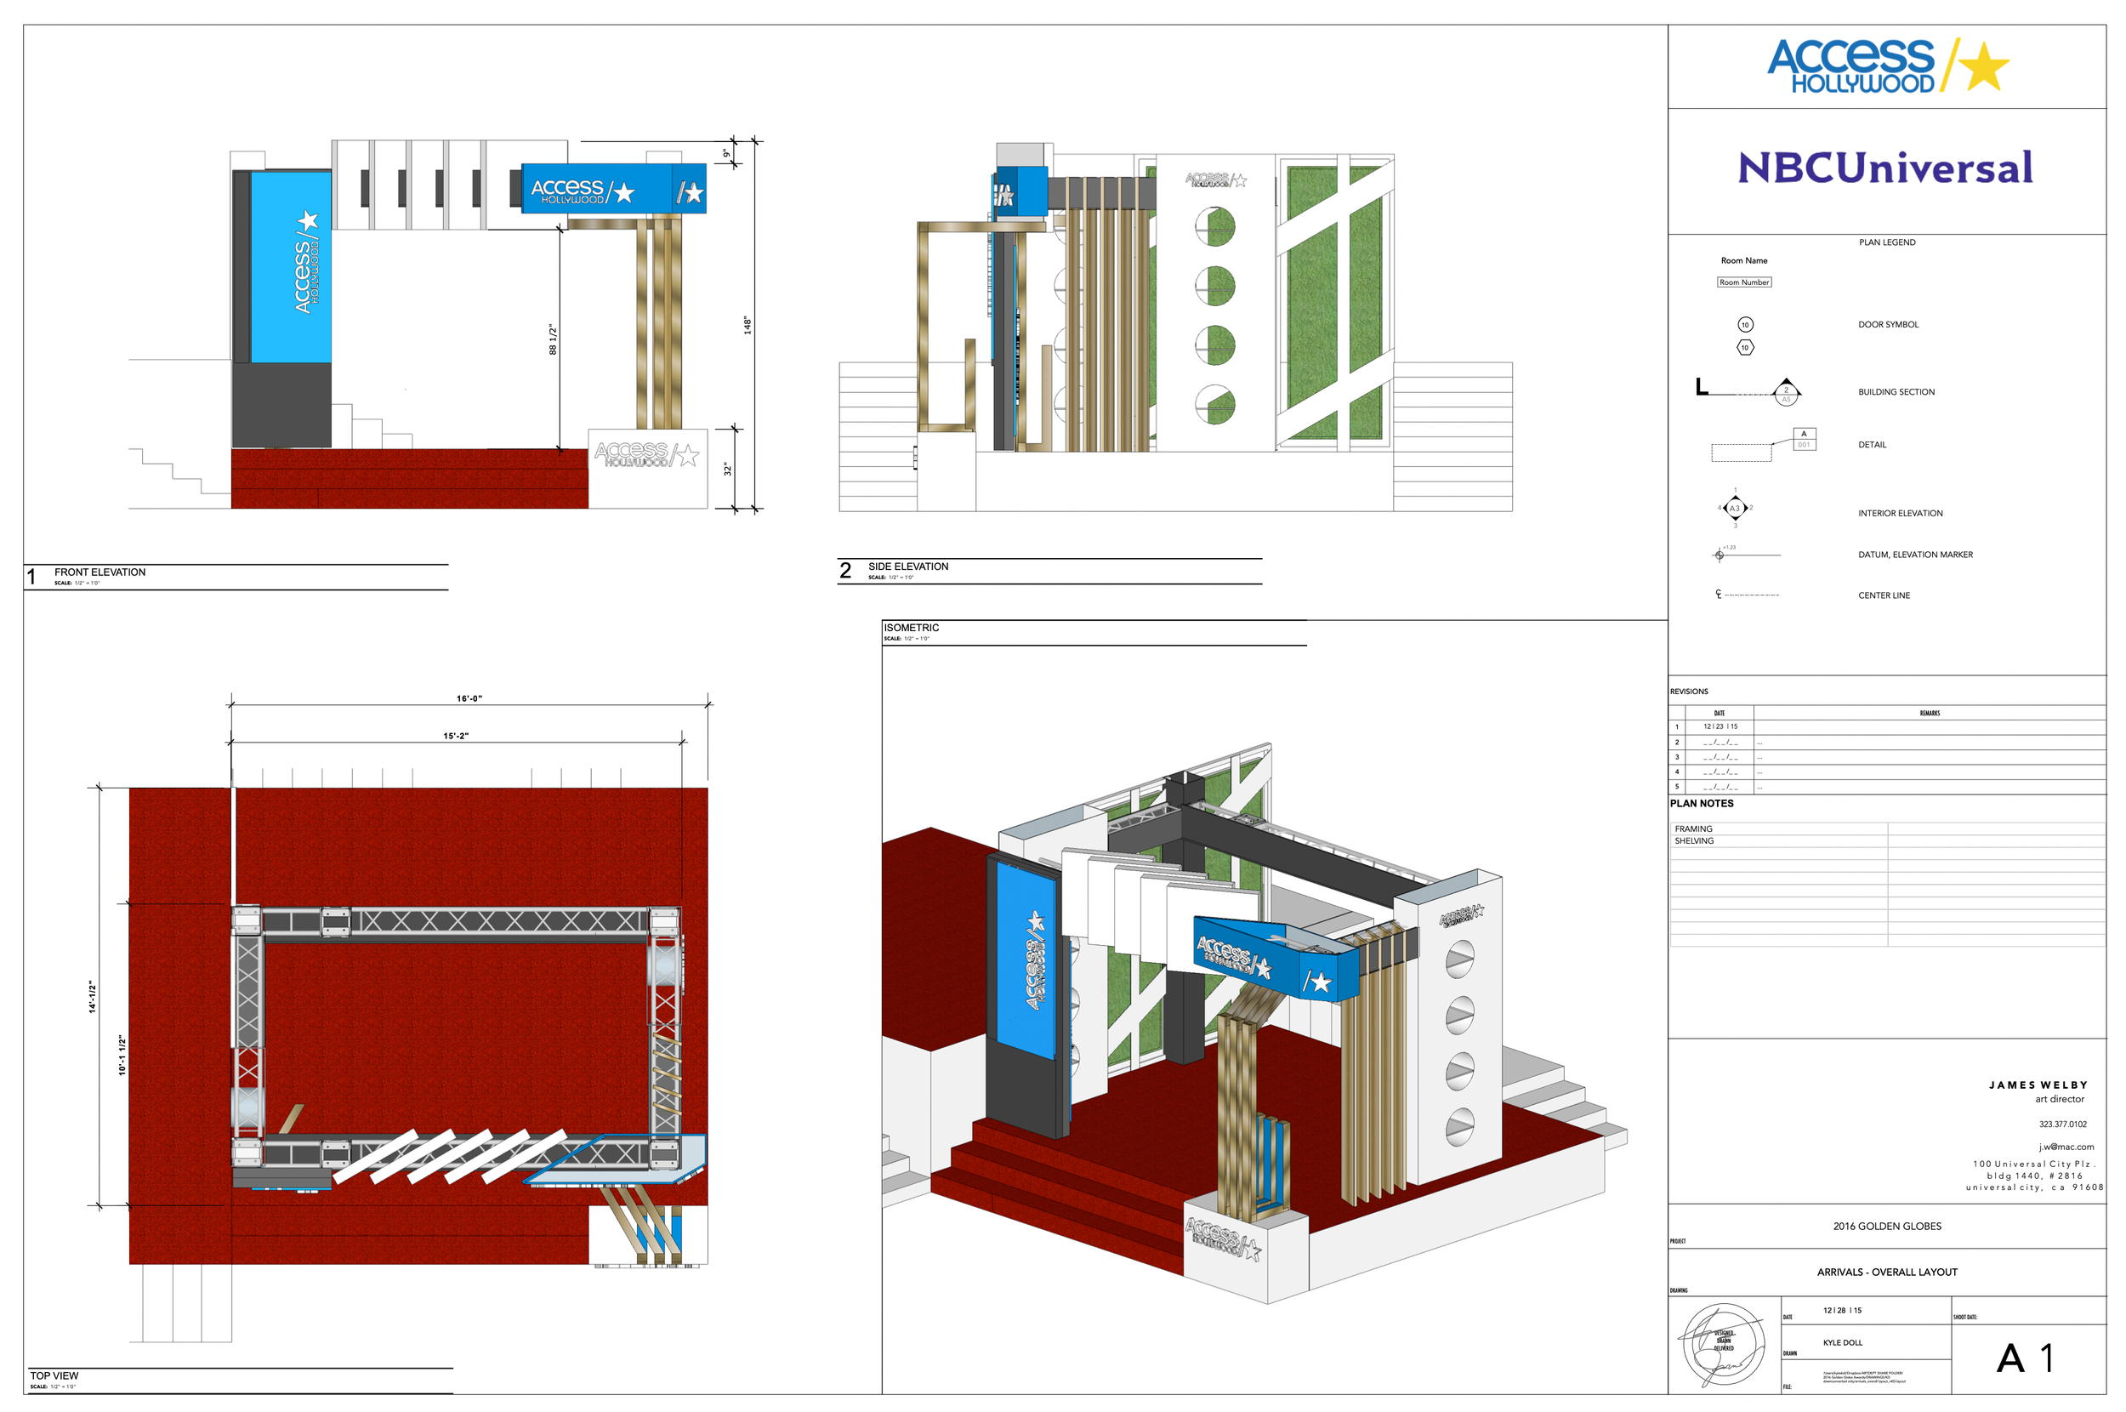Click the interior elevation diamond symbol A3
2126x1412 pixels.
tap(1735, 508)
